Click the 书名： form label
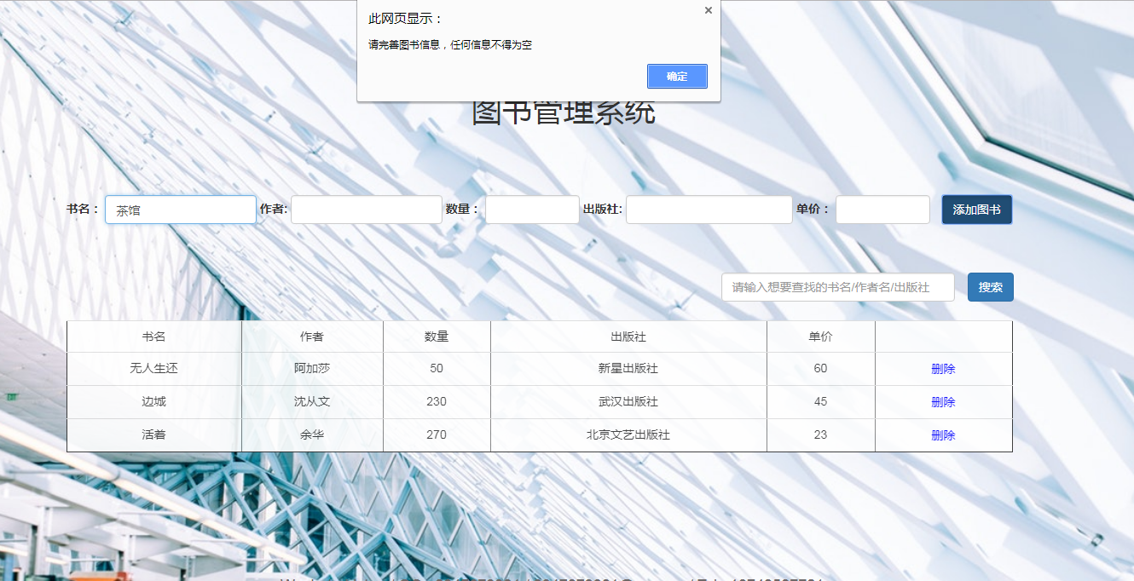1134x581 pixels. pyautogui.click(x=84, y=209)
